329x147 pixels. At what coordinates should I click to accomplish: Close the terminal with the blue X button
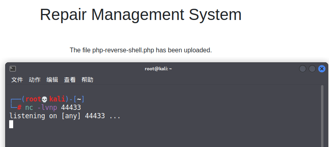(322, 69)
